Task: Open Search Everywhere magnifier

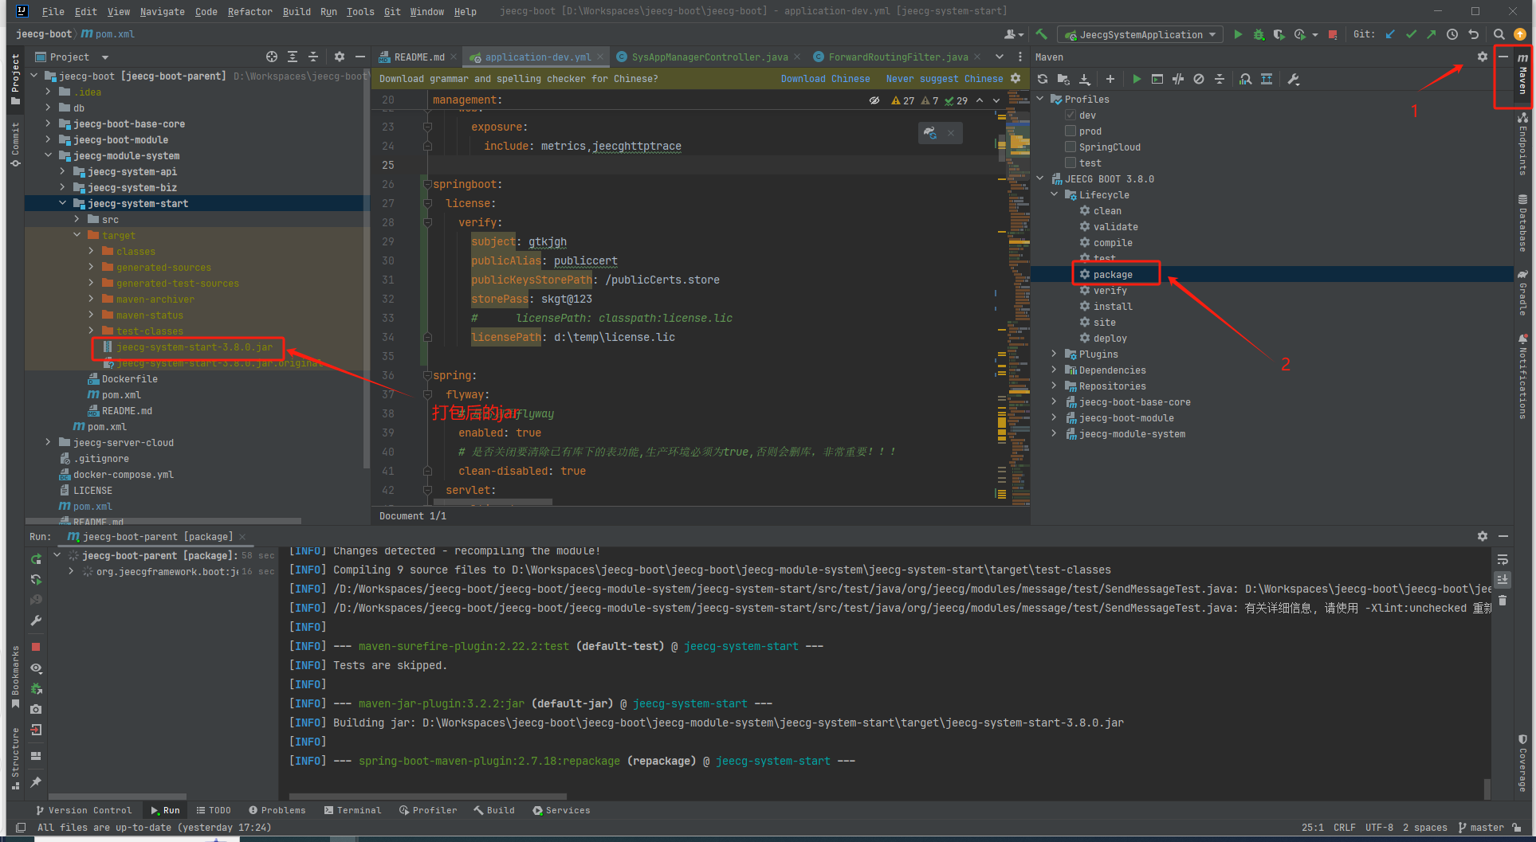Action: pos(1499,34)
